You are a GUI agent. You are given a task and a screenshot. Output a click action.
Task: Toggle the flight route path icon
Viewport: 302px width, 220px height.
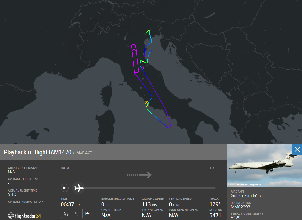coord(77,213)
